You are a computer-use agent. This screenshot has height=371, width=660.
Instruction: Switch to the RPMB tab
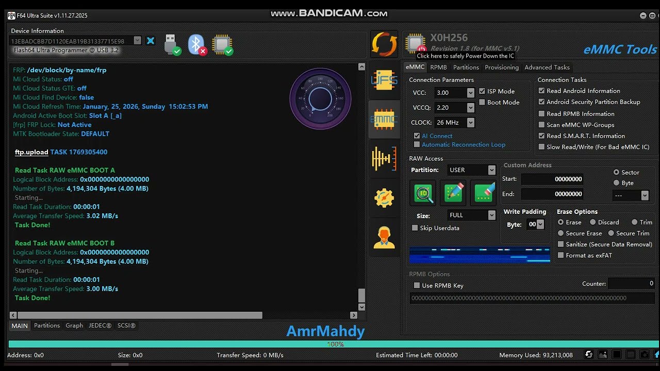click(438, 68)
